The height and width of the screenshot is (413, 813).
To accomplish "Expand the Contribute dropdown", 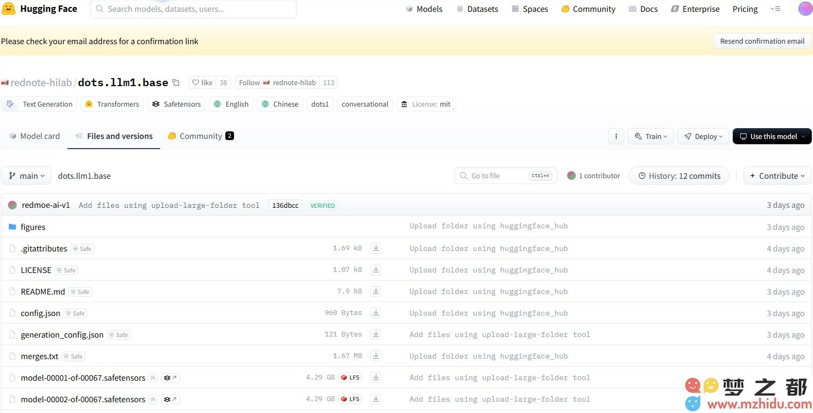I will (777, 176).
